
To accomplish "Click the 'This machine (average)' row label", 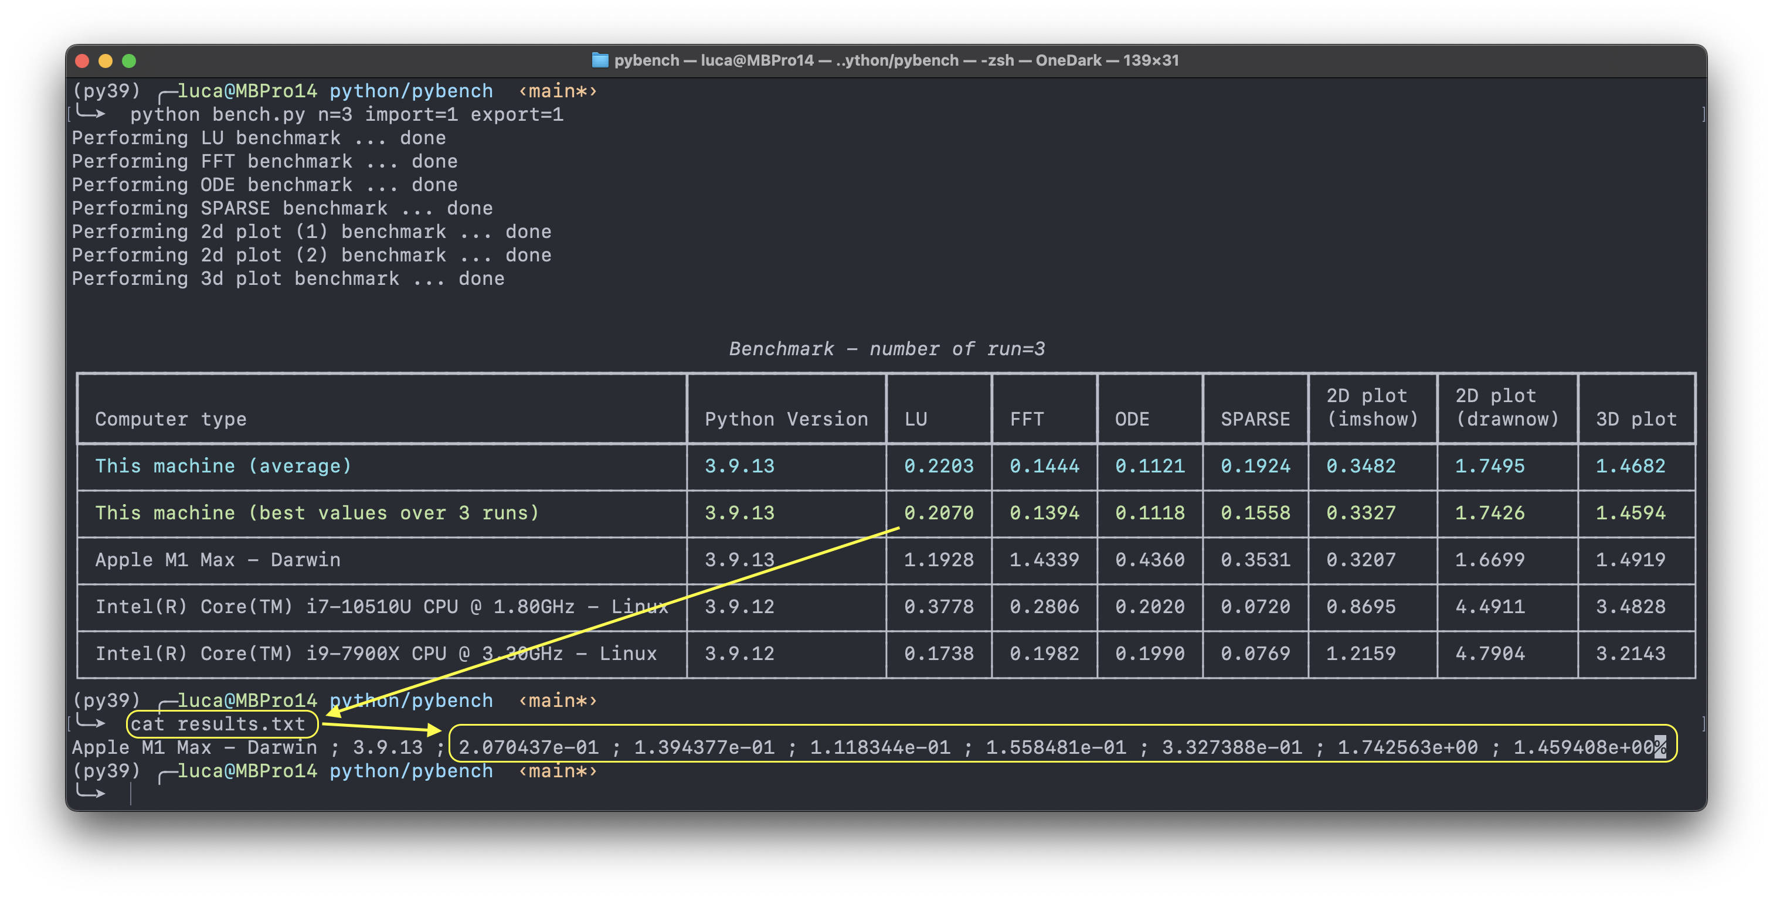I will click(223, 467).
